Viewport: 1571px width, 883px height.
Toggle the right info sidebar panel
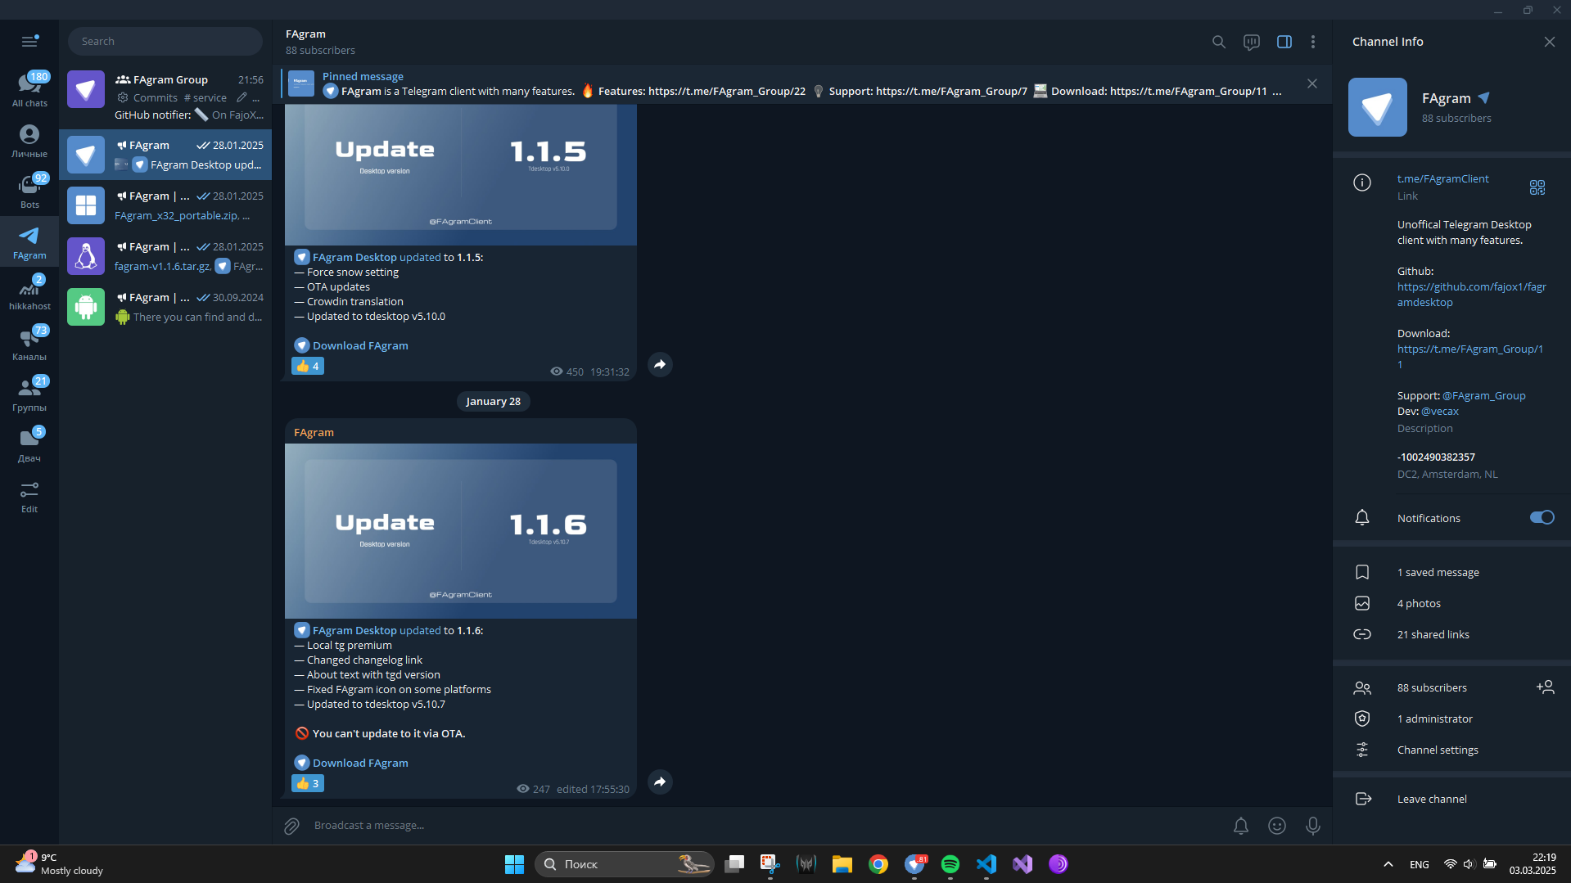coord(1284,42)
